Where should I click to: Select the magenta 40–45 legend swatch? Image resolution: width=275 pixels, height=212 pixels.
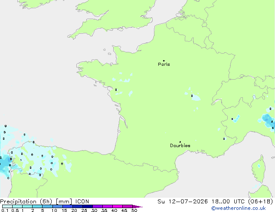118,206
